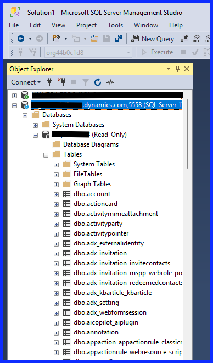Click the Stop square icon in Object Explorer
The image size is (213, 363).
(74, 82)
